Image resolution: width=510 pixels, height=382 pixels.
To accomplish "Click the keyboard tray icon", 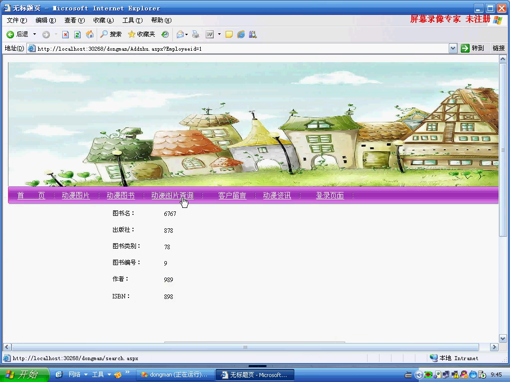I will point(408,375).
